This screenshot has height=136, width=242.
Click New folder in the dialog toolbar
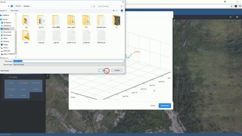[x=14, y=11]
